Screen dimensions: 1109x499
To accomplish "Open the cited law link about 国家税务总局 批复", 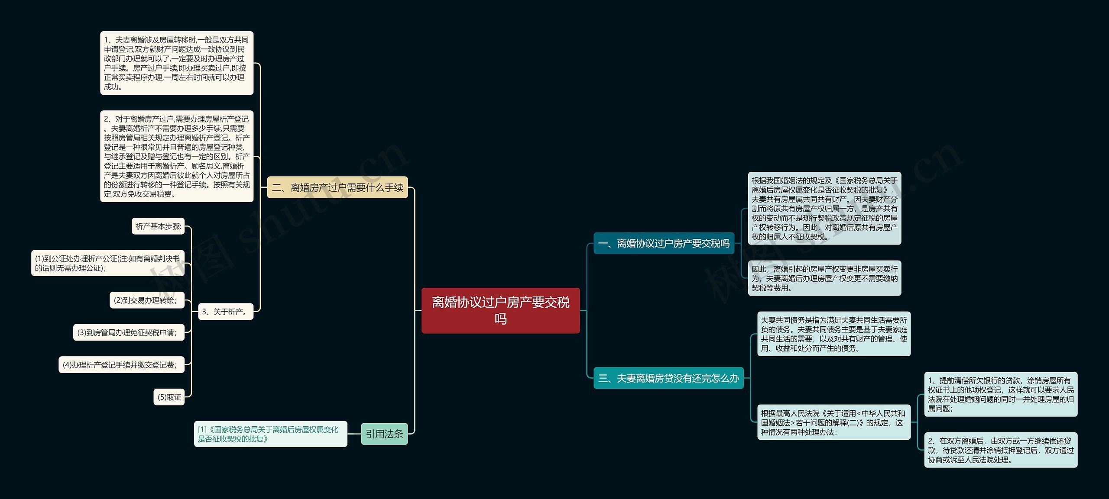I will 269,434.
